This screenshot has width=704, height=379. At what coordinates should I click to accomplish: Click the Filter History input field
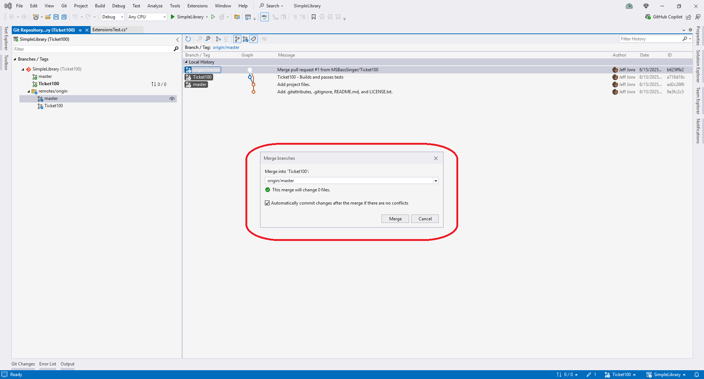(651, 39)
